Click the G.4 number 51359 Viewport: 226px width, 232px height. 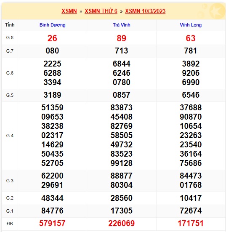coord(52,107)
